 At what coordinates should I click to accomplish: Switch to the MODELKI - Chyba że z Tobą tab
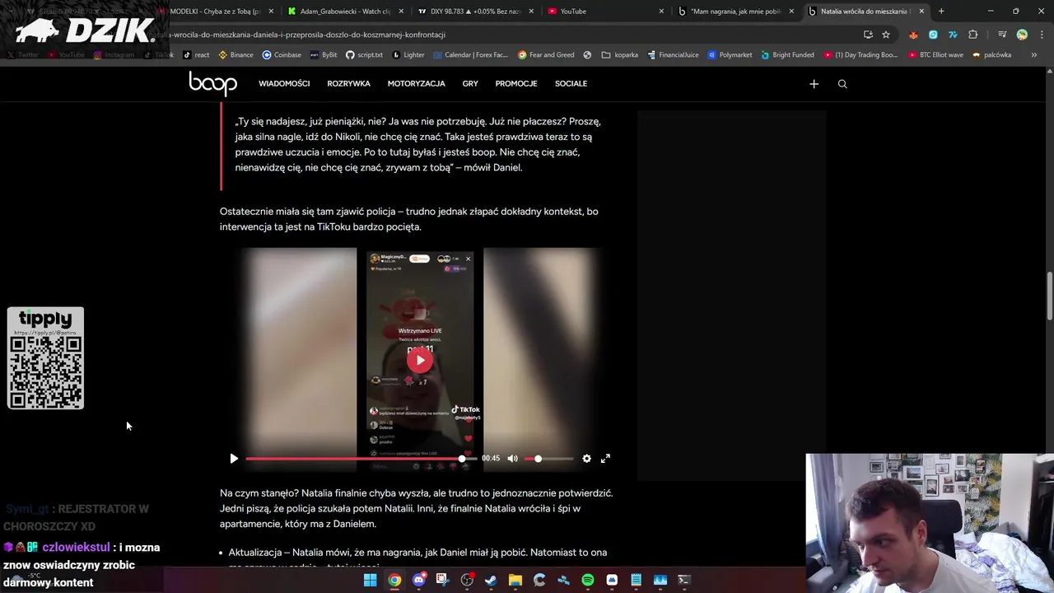click(216, 12)
